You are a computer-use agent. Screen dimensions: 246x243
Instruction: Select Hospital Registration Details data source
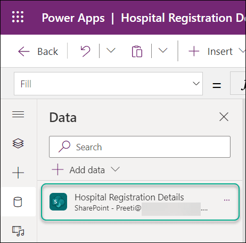[140, 202]
